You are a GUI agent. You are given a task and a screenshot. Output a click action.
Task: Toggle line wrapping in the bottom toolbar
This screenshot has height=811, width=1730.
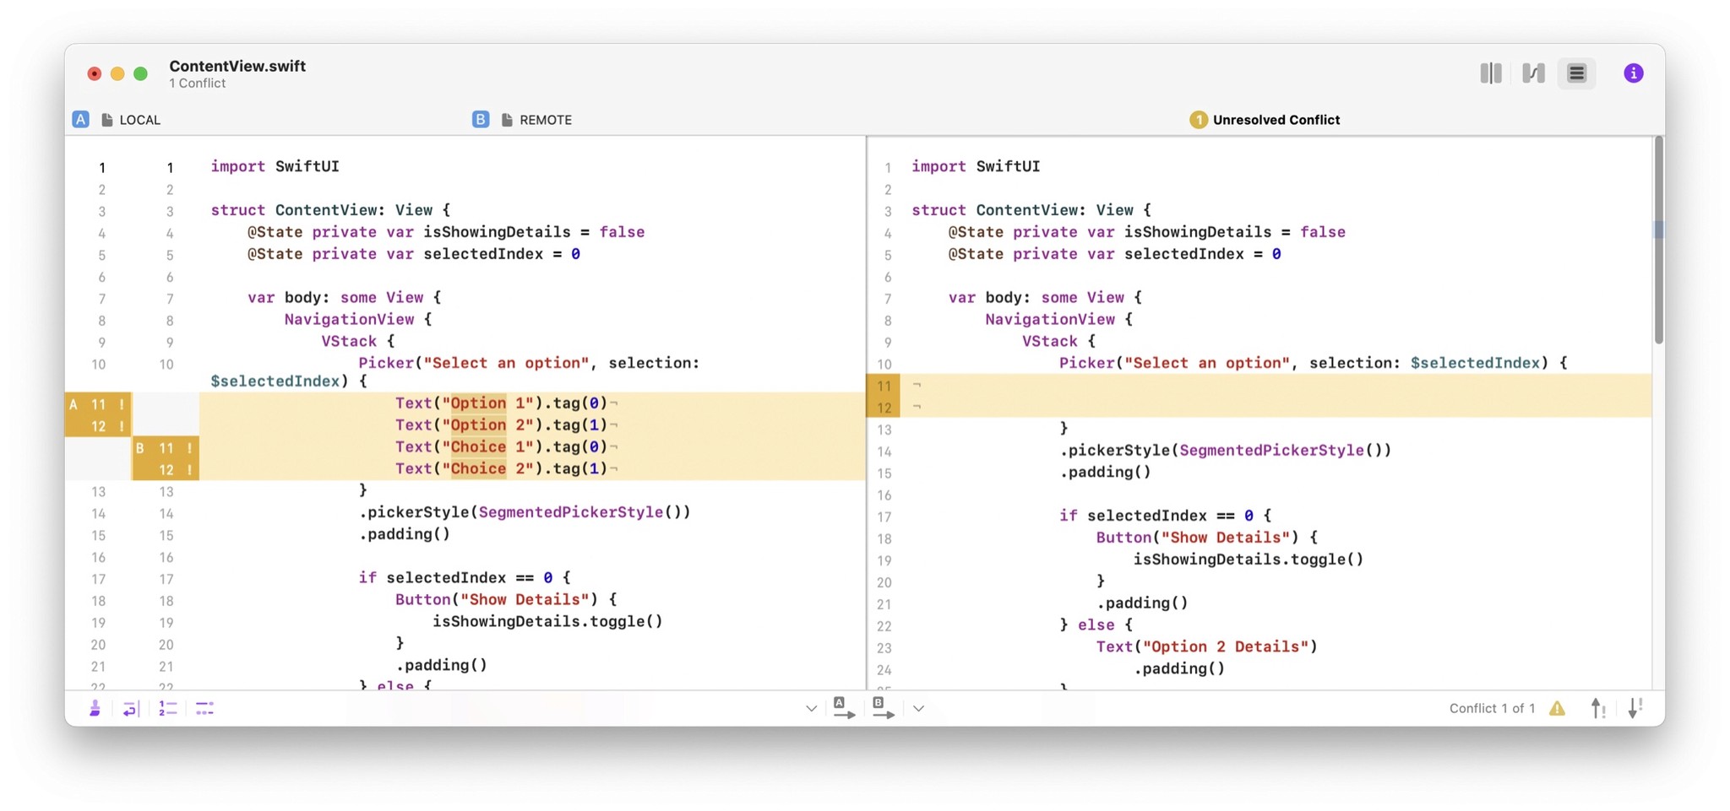(x=130, y=708)
